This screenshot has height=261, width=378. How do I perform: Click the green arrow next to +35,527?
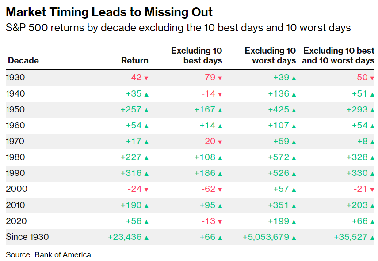[x=372, y=237]
